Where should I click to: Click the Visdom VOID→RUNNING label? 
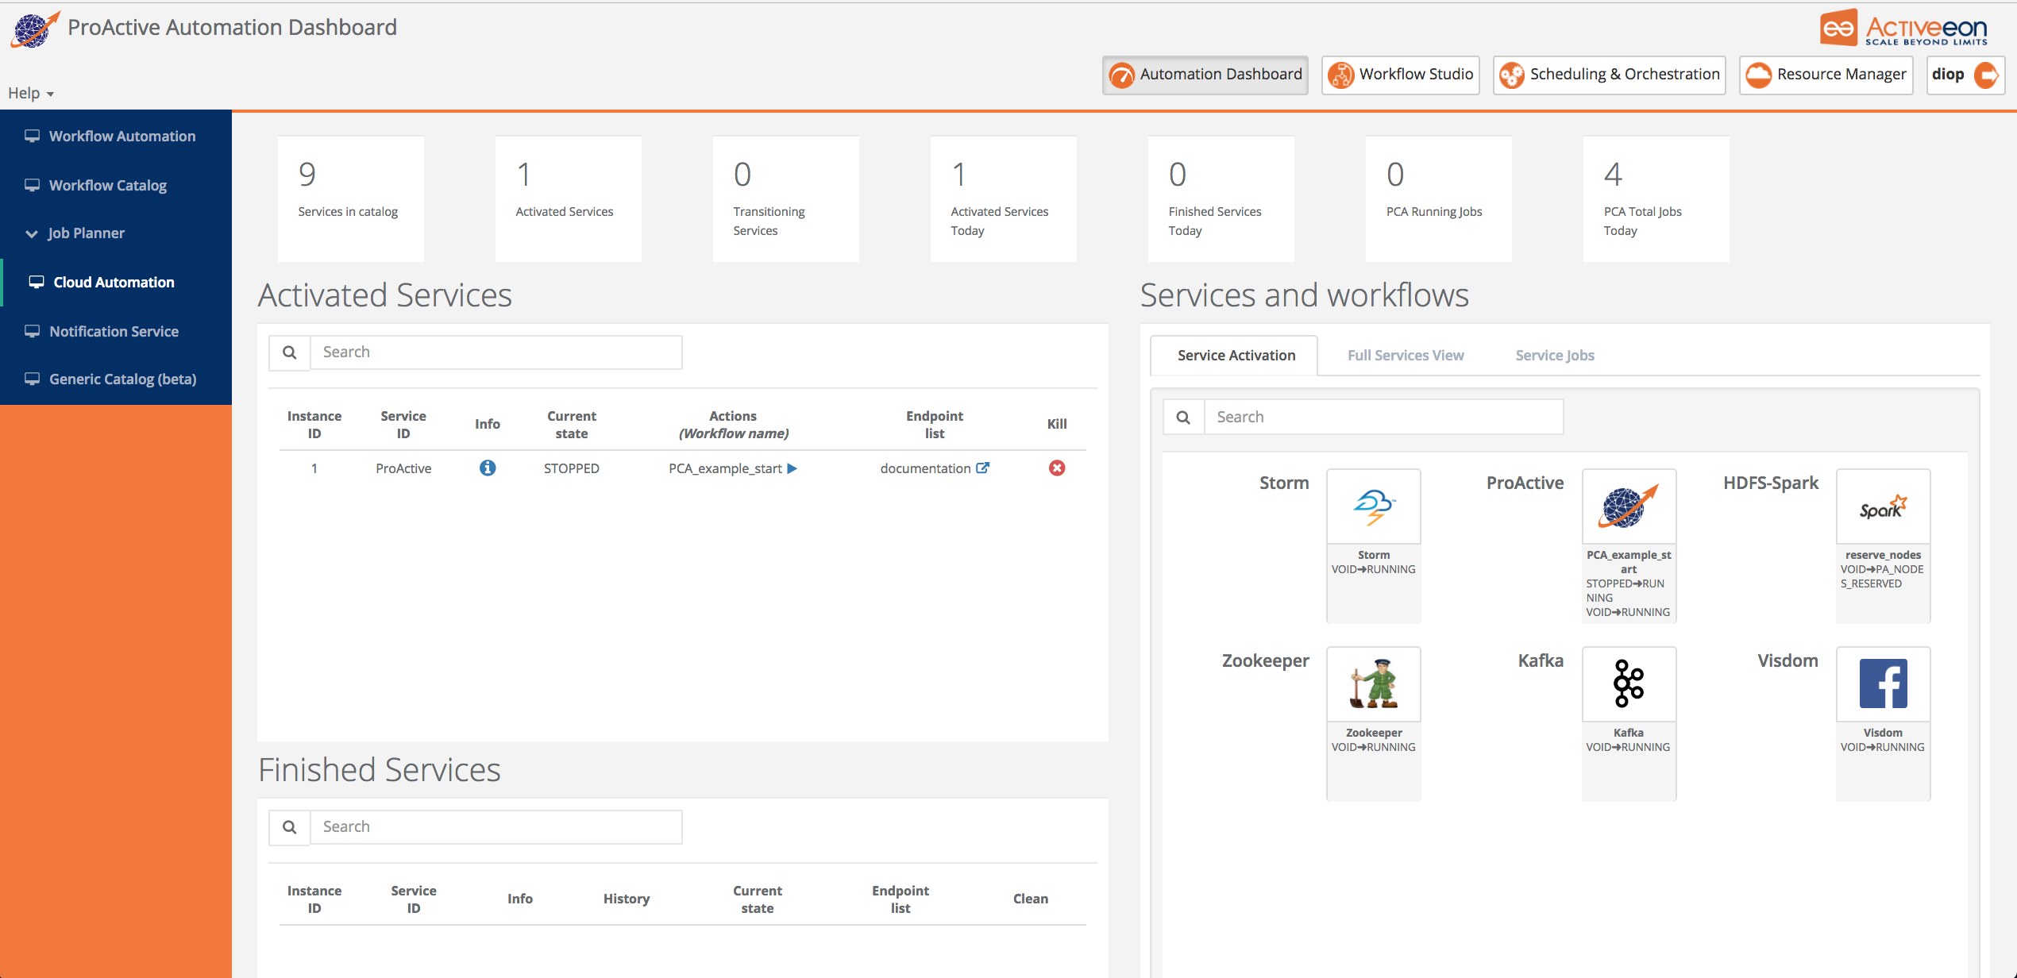pyautogui.click(x=1883, y=747)
